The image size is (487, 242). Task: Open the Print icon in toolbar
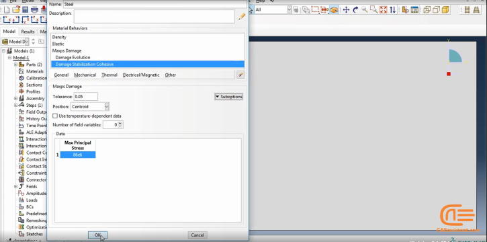tap(34, 9)
